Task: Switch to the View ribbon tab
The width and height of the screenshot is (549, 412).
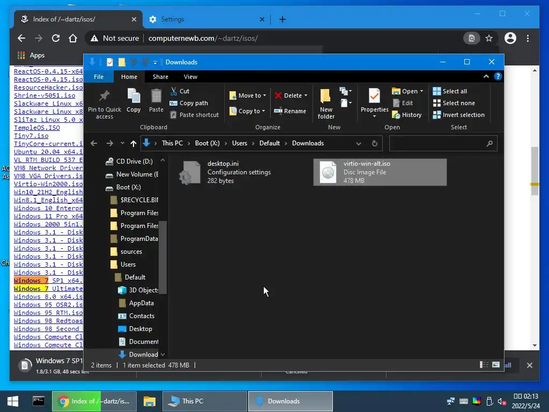Action: (190, 77)
